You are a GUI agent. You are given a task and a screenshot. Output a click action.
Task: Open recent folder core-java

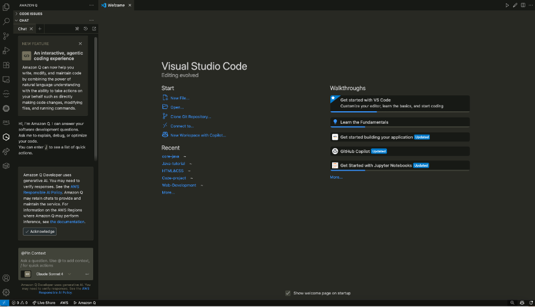pyautogui.click(x=170, y=156)
